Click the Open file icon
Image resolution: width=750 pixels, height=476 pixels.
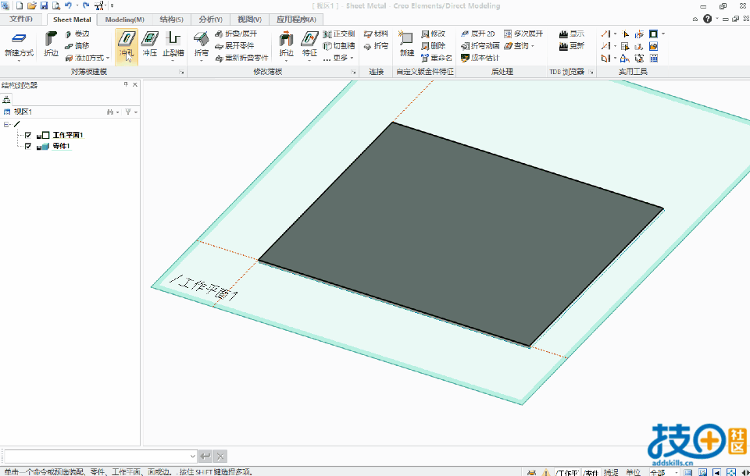[31, 5]
